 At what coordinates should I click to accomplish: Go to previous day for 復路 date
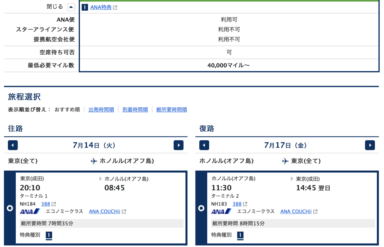click(x=204, y=145)
